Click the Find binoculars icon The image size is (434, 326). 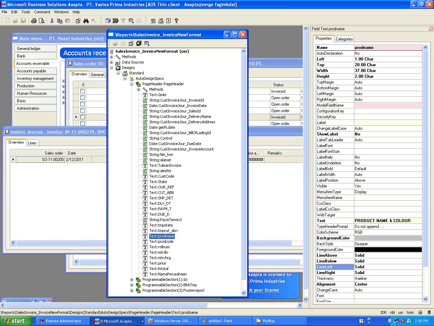86,21
